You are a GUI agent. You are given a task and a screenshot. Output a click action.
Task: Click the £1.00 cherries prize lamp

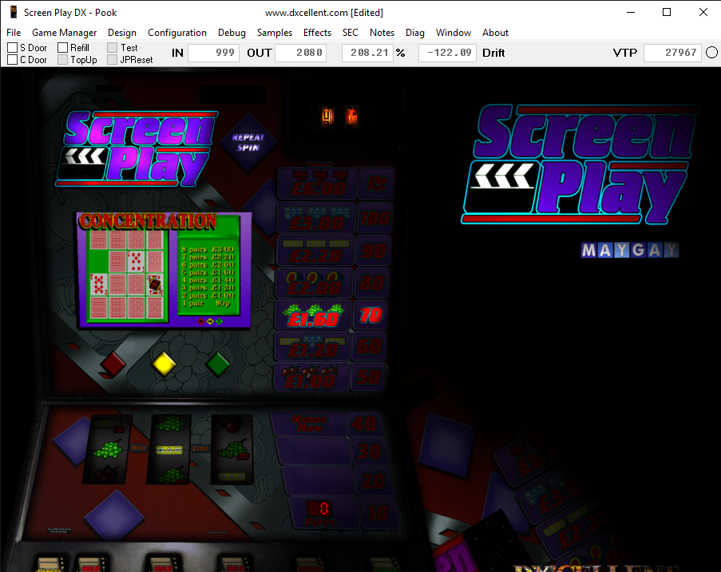(311, 377)
